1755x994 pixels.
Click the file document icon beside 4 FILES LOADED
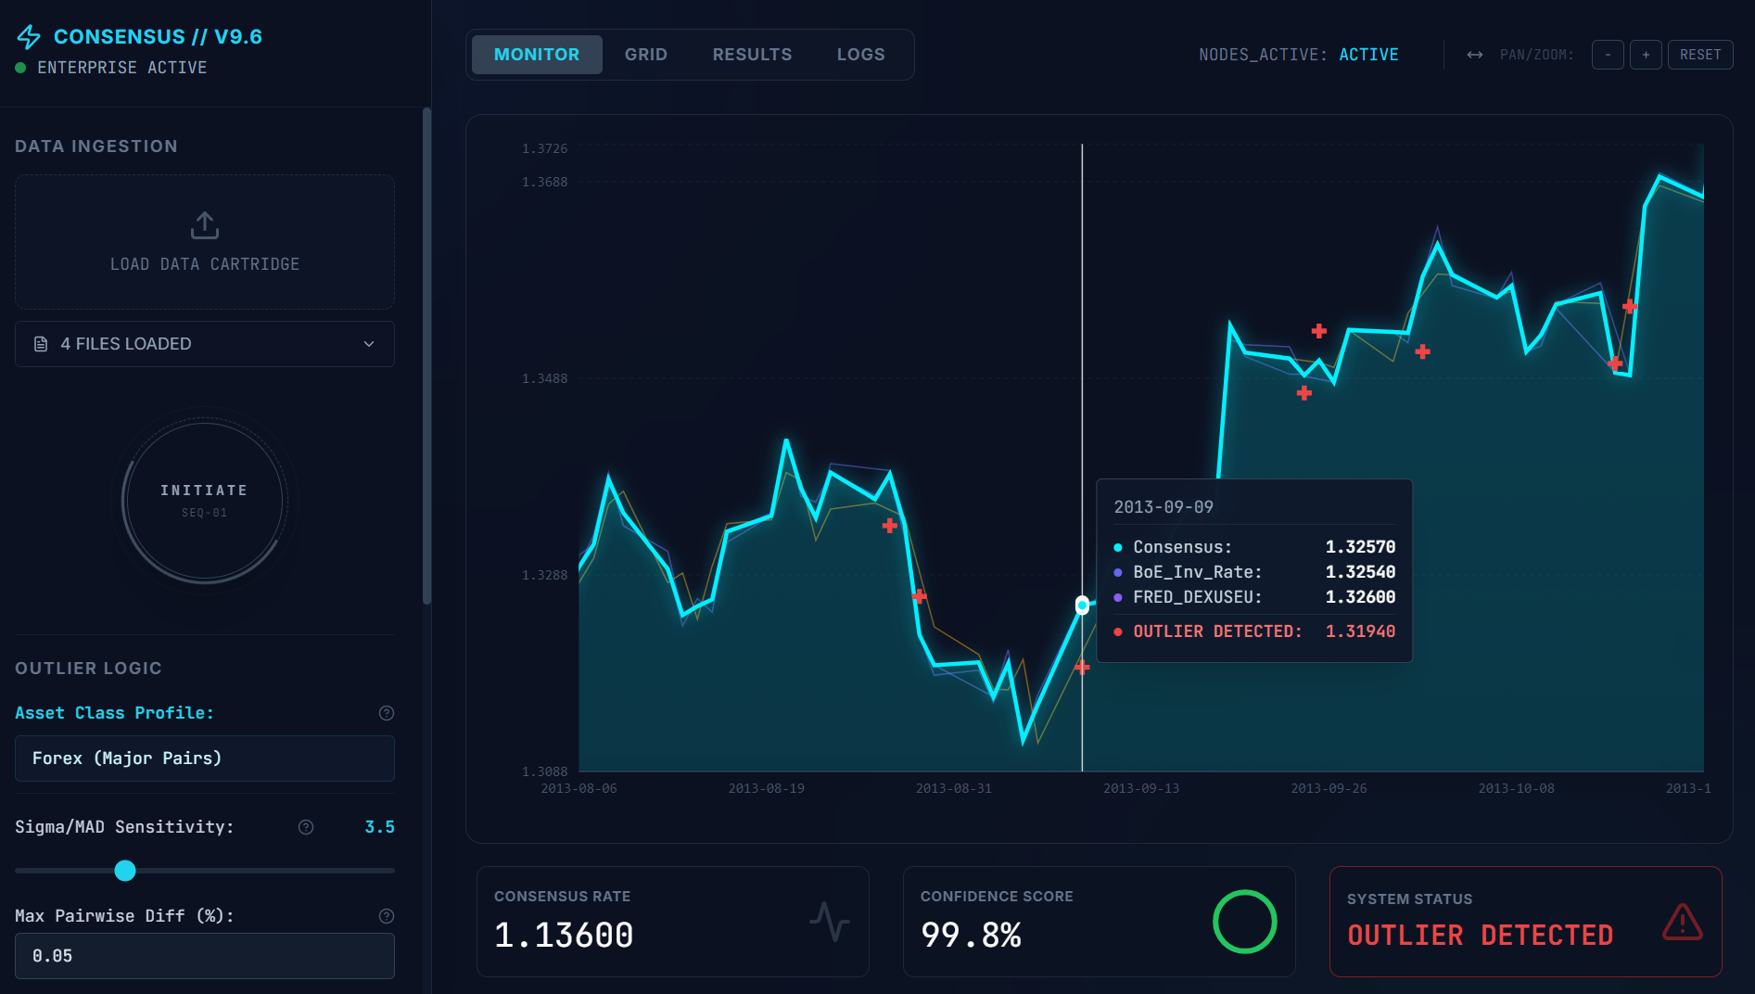click(x=40, y=343)
